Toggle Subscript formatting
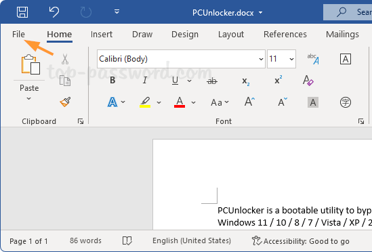 coord(245,81)
